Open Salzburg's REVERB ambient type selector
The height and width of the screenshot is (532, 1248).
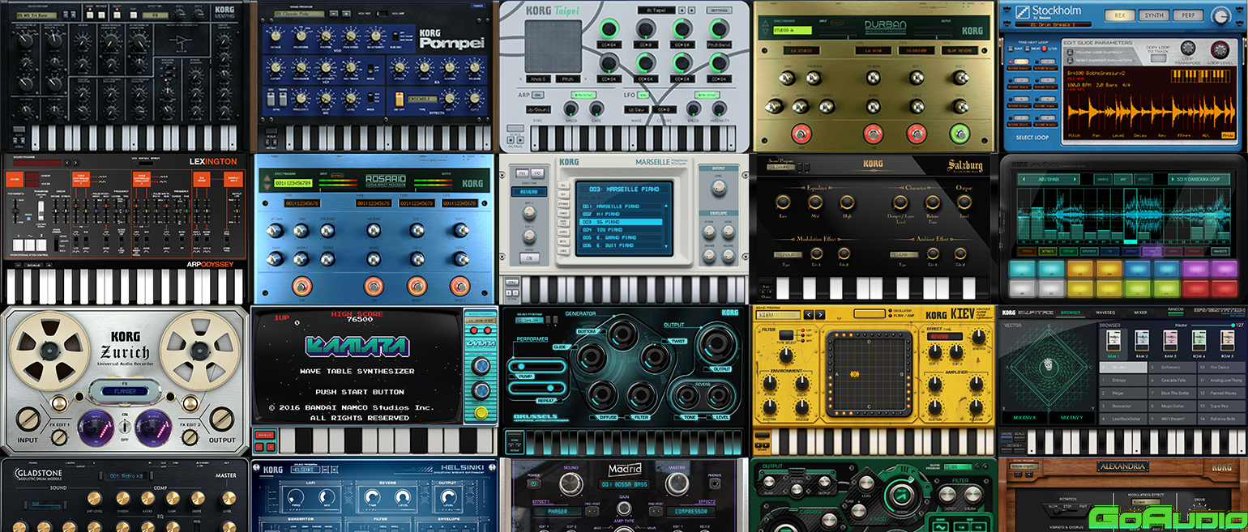903,254
